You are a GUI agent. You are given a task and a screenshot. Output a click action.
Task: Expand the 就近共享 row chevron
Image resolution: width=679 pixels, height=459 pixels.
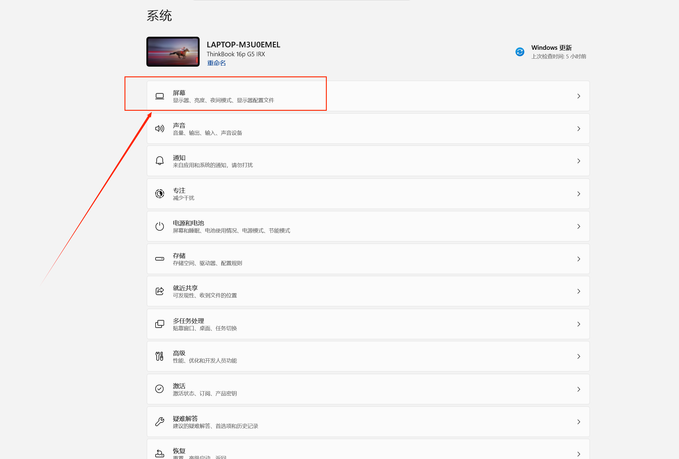tap(579, 291)
